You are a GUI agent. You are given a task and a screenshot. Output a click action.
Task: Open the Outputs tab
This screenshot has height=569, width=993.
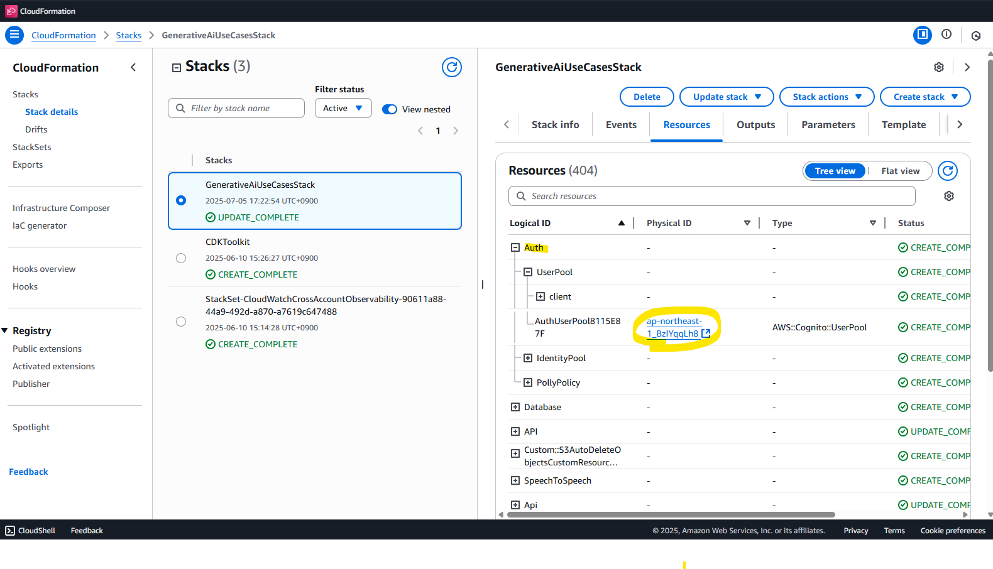756,124
